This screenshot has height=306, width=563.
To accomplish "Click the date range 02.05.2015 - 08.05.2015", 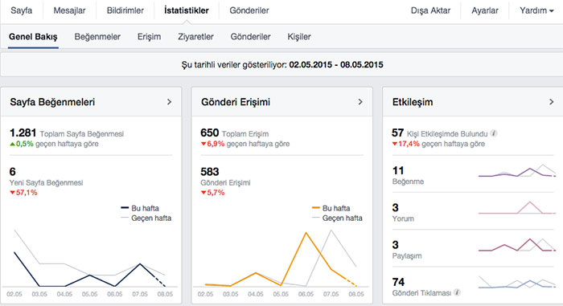I will [x=336, y=65].
